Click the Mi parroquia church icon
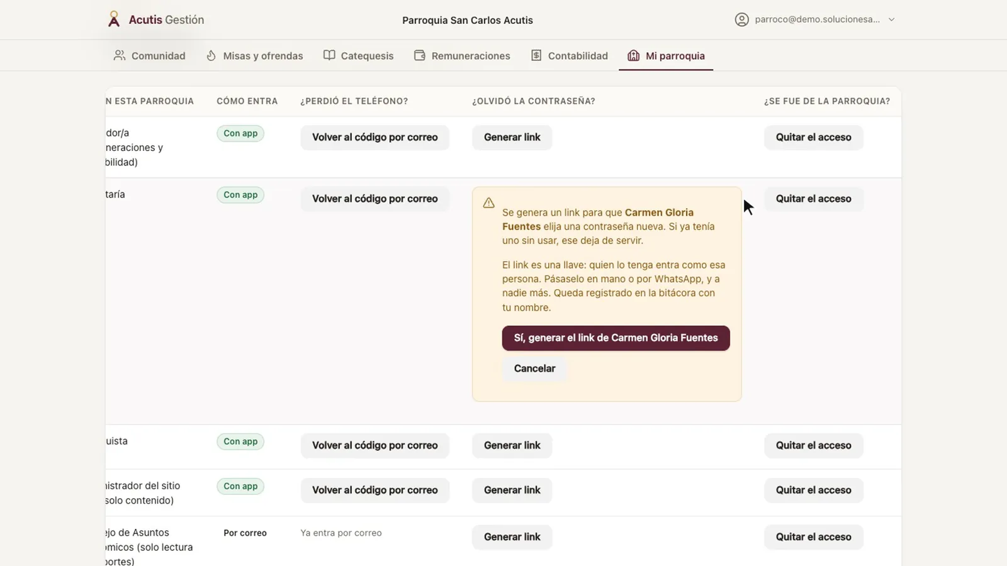 pos(634,55)
